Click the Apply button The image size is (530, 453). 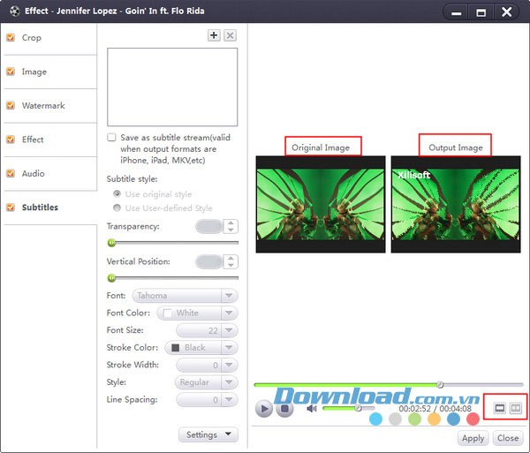[x=473, y=438]
